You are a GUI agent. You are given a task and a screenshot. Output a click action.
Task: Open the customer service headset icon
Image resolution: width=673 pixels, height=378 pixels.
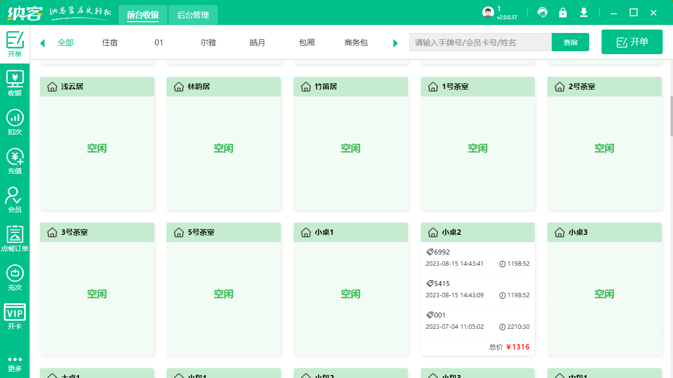[x=542, y=13]
